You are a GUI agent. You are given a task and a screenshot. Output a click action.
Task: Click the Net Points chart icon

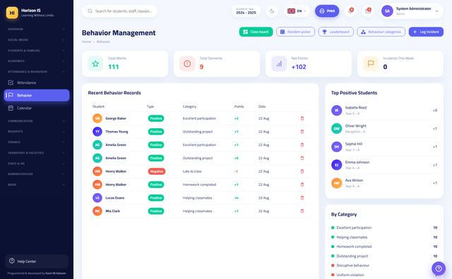coord(279,63)
